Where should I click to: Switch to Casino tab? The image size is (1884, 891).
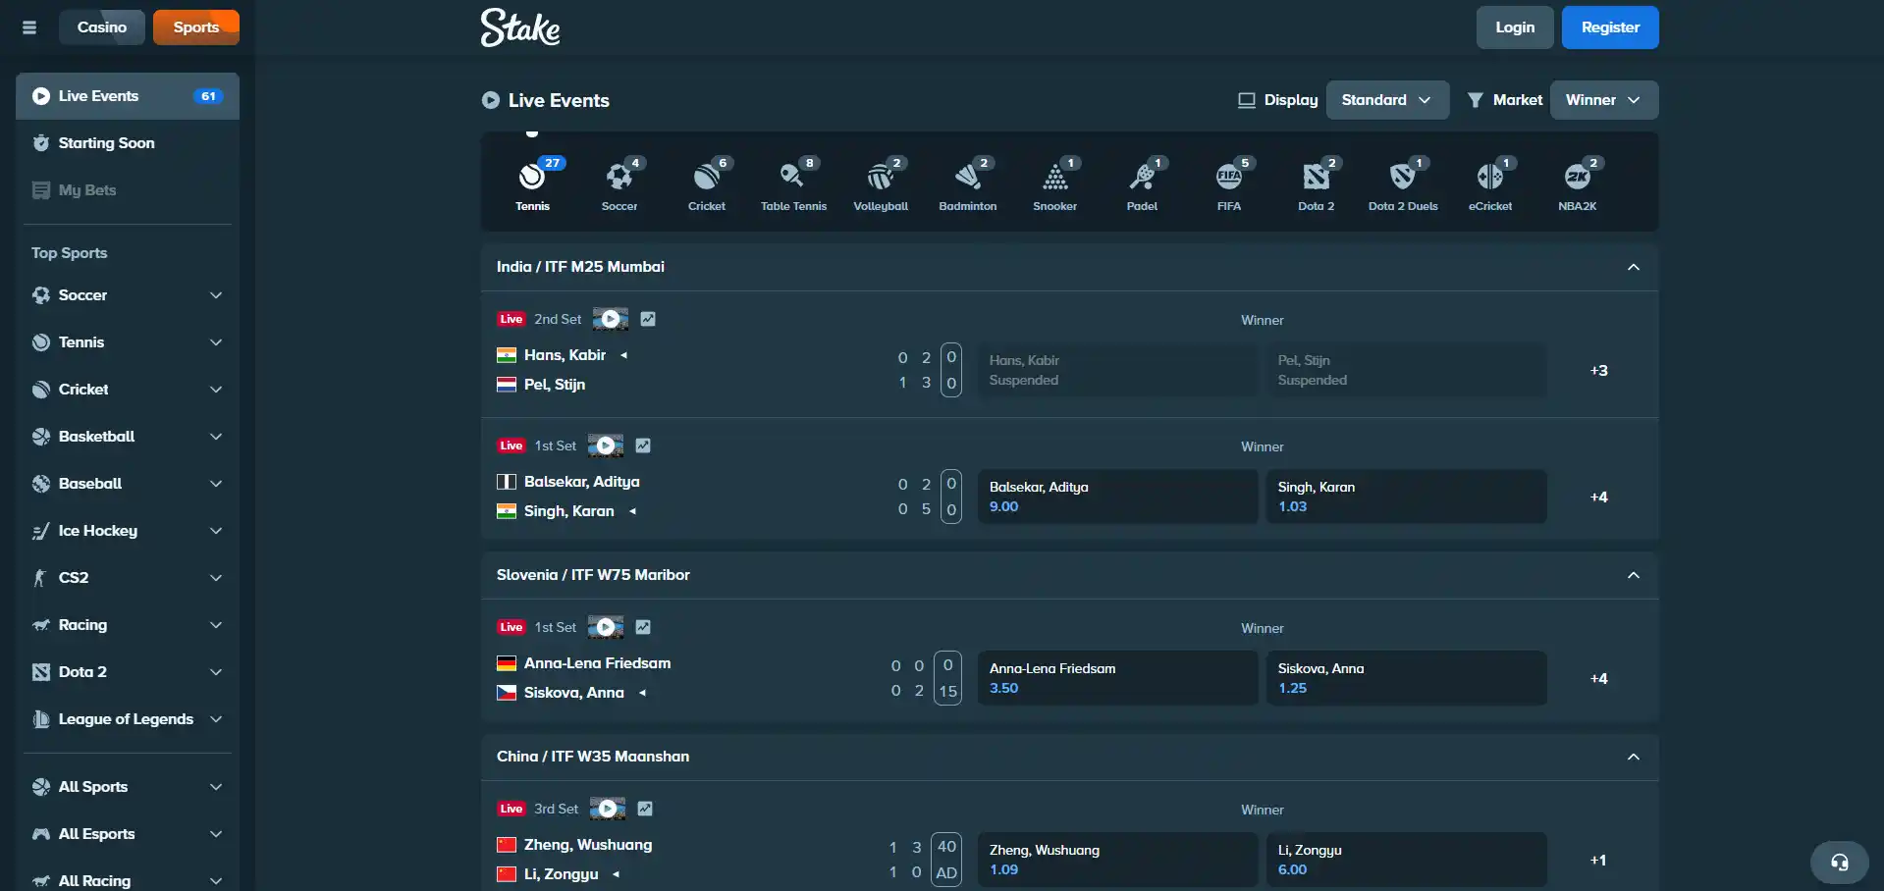[102, 27]
